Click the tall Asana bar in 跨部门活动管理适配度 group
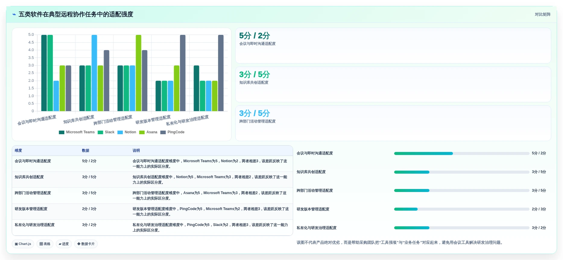This screenshot has width=563, height=260. 138,73
